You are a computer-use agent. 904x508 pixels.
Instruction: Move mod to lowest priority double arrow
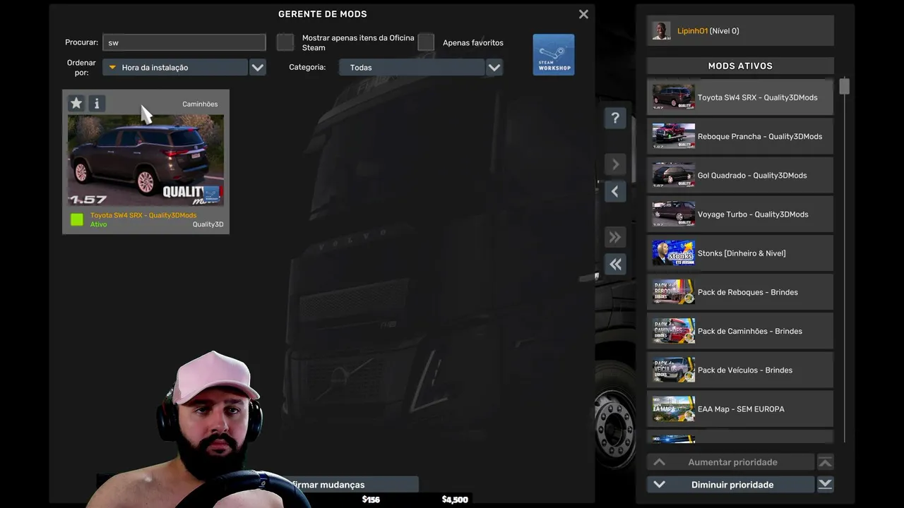pos(825,484)
